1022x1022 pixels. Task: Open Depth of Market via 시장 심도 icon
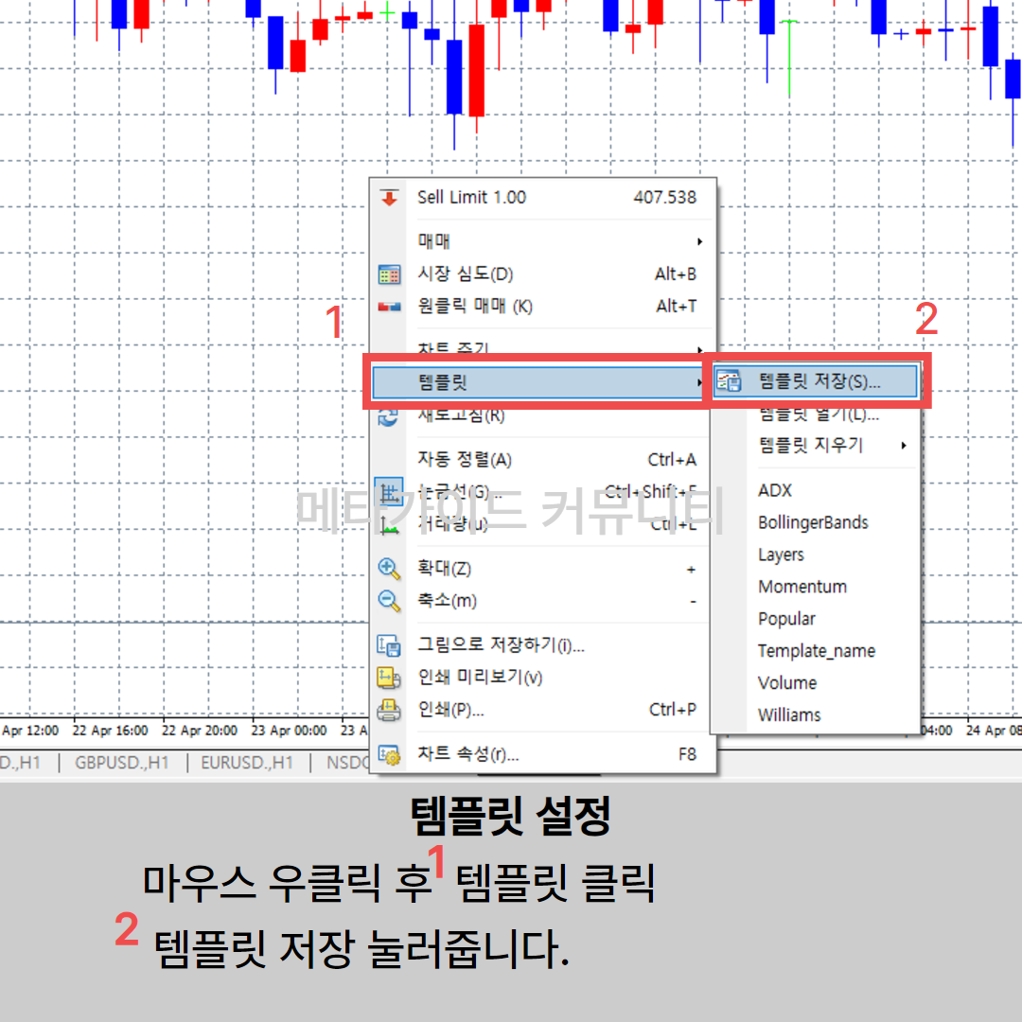(x=389, y=274)
